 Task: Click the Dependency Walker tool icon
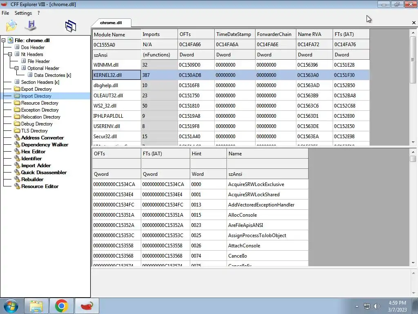pyautogui.click(x=17, y=144)
